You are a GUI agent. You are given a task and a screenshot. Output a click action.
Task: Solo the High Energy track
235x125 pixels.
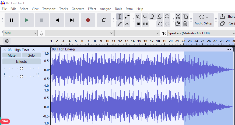31,55
